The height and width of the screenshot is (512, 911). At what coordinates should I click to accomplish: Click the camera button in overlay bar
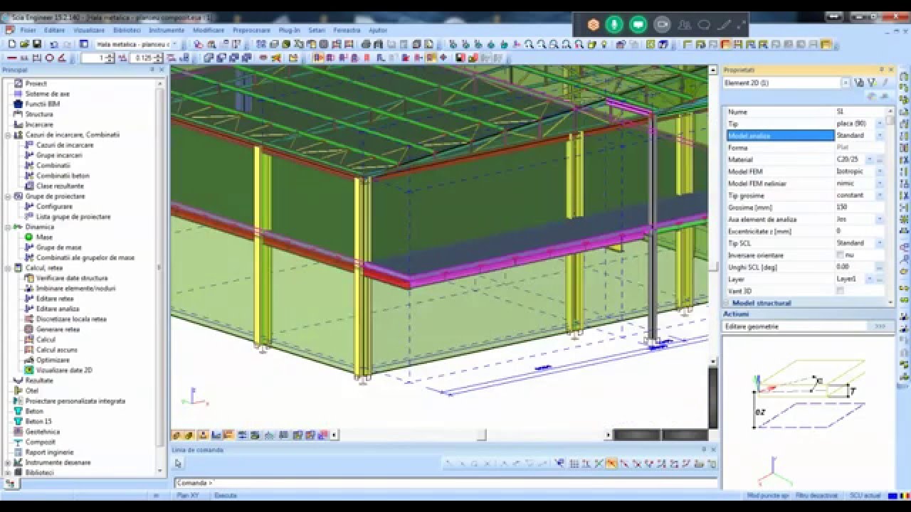pyautogui.click(x=662, y=25)
